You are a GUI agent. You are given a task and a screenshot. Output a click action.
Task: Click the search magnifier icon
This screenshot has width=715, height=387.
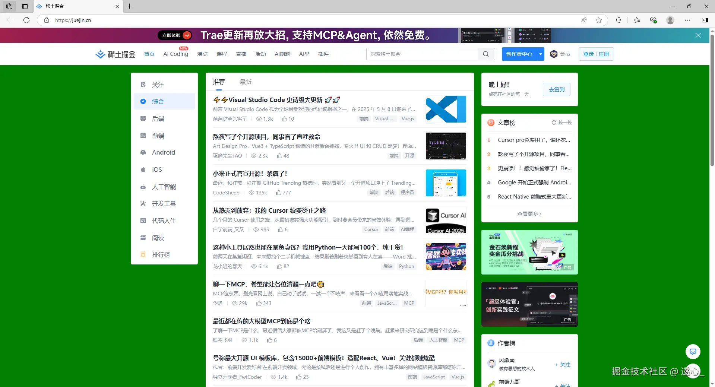tap(485, 54)
